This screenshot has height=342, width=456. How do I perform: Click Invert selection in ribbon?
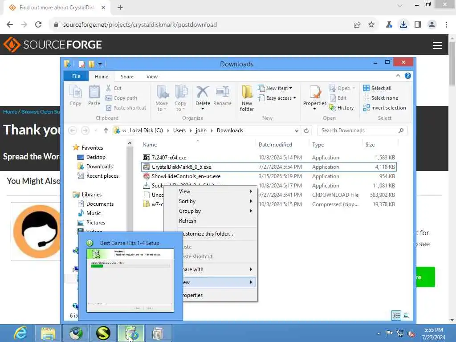tap(384, 108)
